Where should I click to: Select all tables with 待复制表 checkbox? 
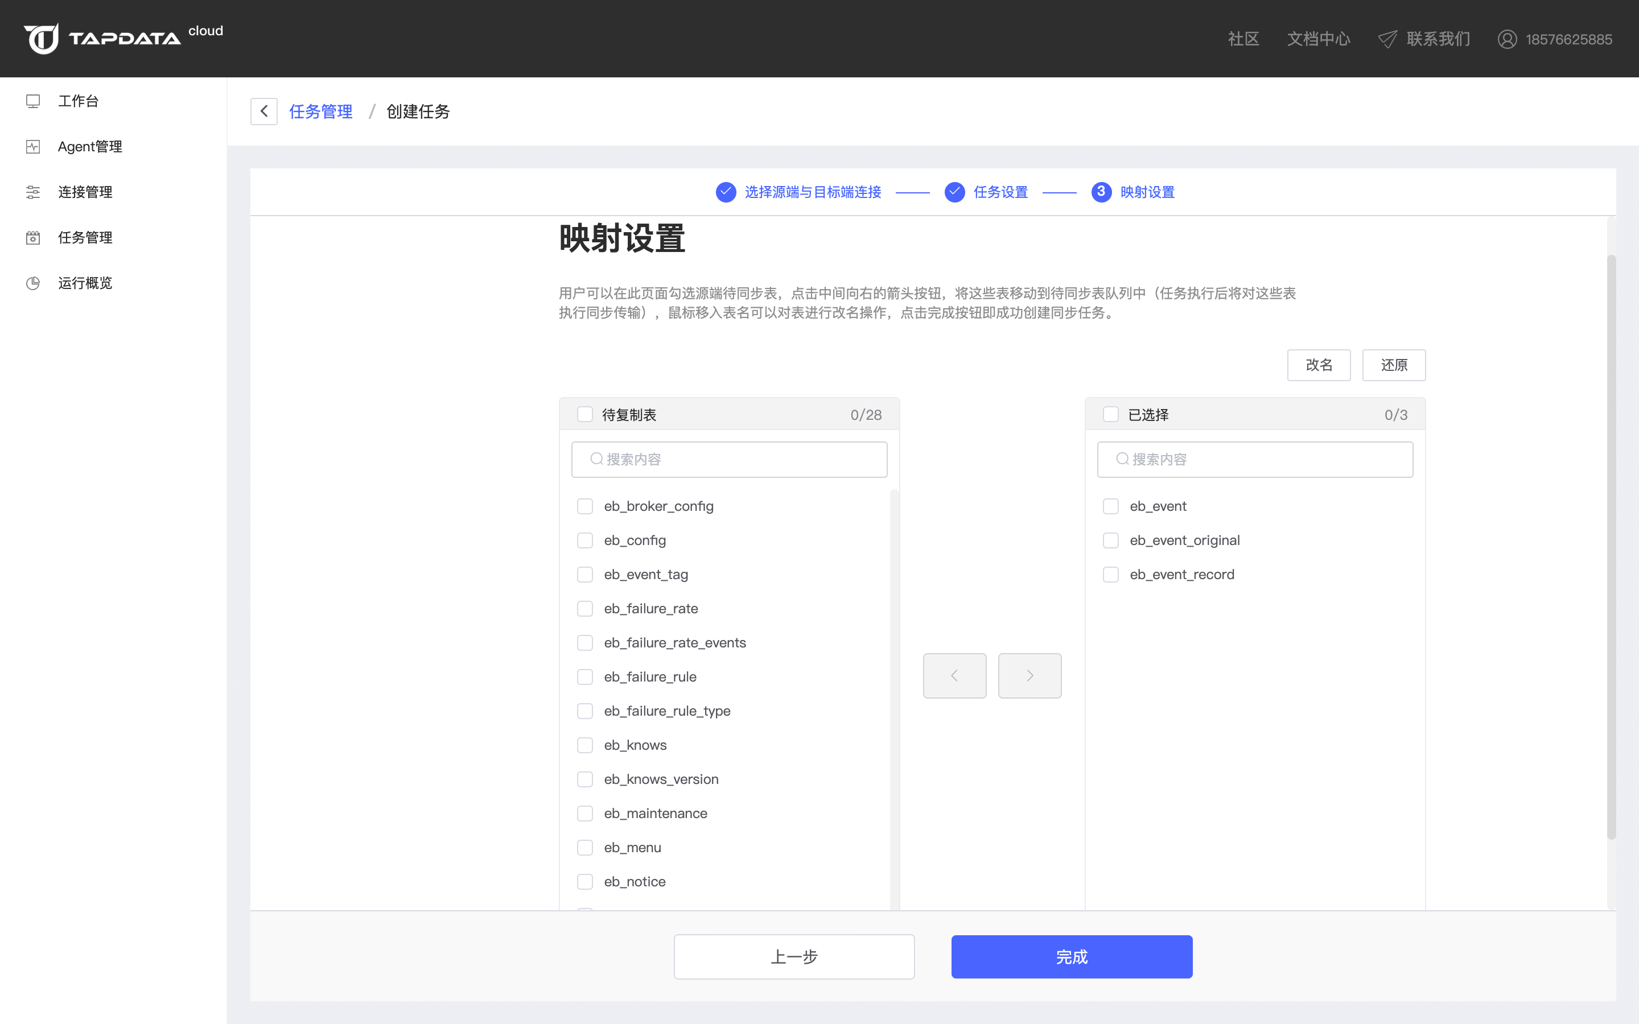pos(584,415)
